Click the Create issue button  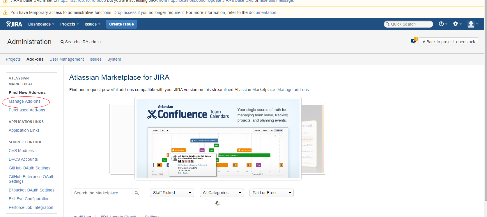pos(121,24)
